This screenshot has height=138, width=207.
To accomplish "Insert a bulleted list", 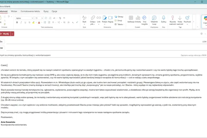I will coord(46,18).
